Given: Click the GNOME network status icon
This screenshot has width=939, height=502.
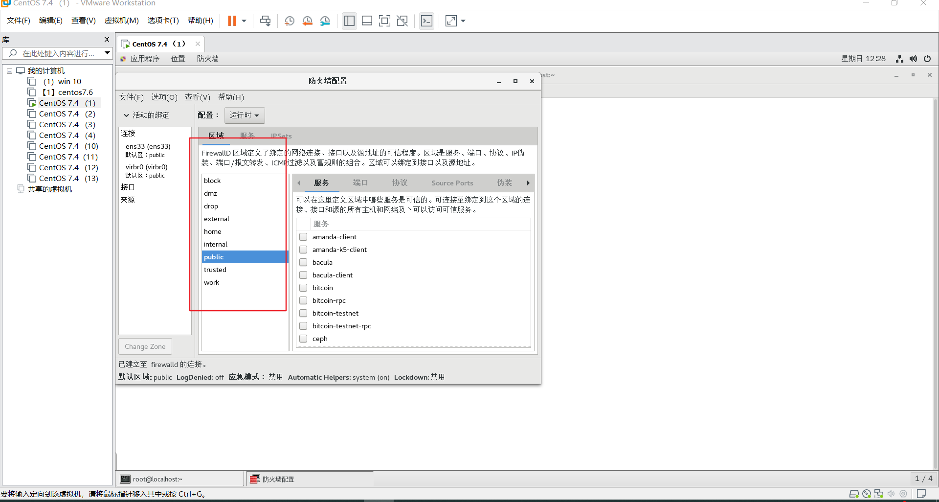Looking at the screenshot, I should coord(899,59).
